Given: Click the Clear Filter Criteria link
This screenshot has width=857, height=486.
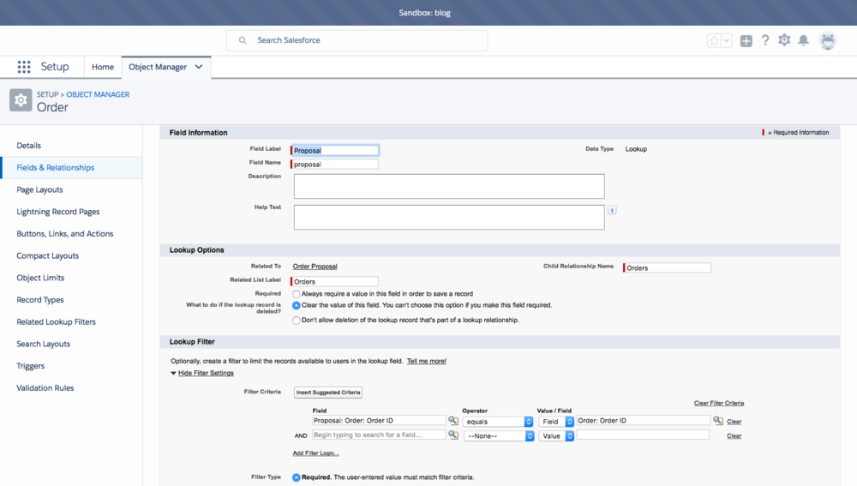Looking at the screenshot, I should tap(718, 403).
